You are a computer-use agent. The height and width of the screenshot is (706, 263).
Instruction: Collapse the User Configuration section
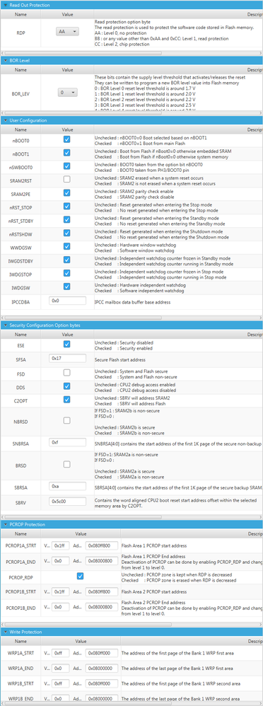click(5, 120)
